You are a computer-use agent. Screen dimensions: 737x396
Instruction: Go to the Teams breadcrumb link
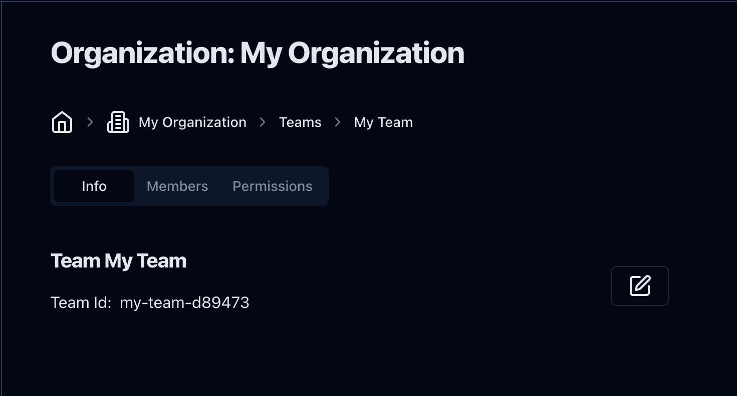pos(300,122)
